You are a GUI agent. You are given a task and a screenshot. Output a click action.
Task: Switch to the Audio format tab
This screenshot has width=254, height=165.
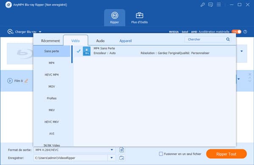[x=100, y=41]
